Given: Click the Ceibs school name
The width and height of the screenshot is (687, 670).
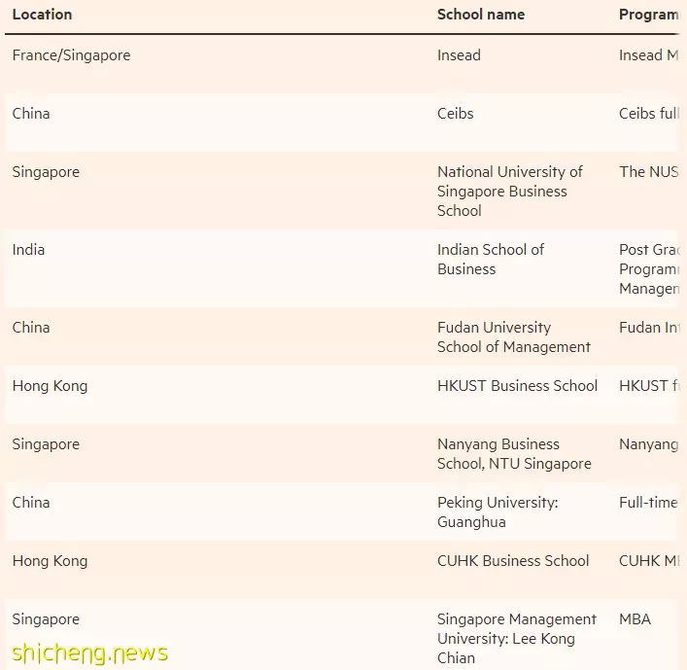Looking at the screenshot, I should click(455, 114).
